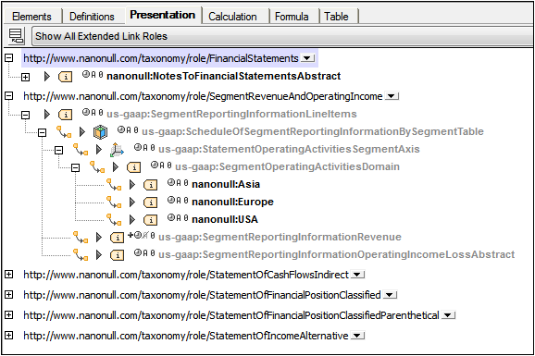Expand the StatementOfCashFlowsIndirect role
The width and height of the screenshot is (535, 356).
pyautogui.click(x=9, y=274)
